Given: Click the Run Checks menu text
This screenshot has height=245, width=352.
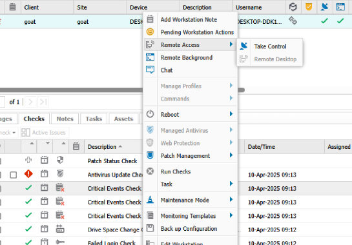Looking at the screenshot, I should coord(176,171).
